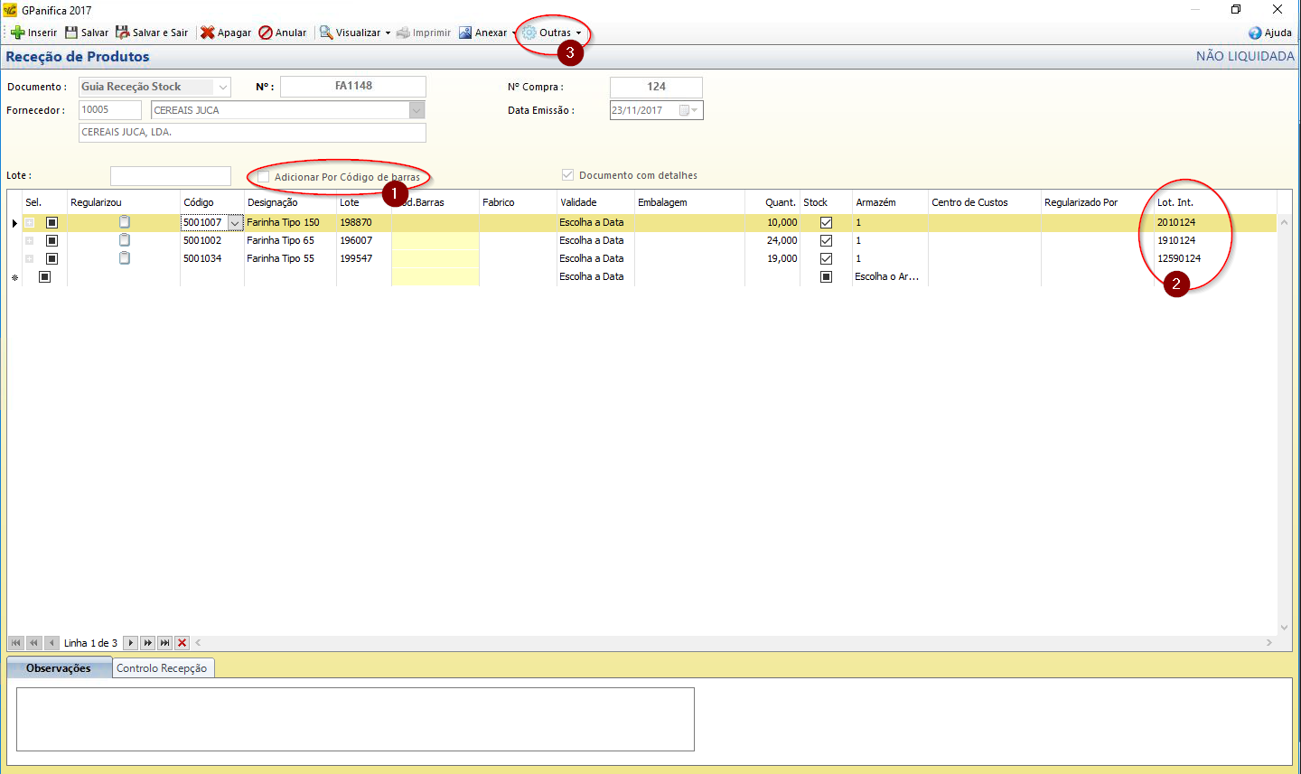Select the Observações tab
Viewport: 1301px width, 774px height.
click(x=59, y=668)
